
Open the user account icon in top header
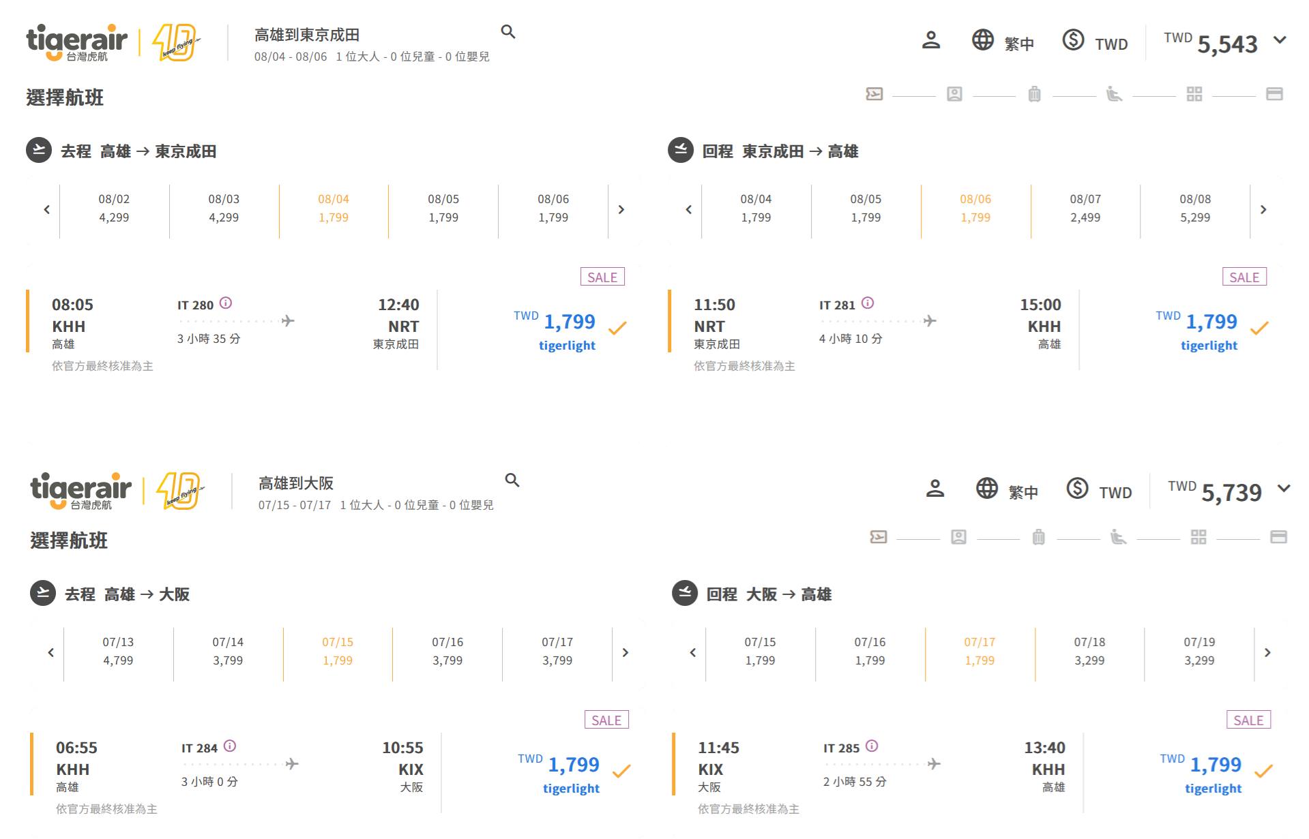930,40
